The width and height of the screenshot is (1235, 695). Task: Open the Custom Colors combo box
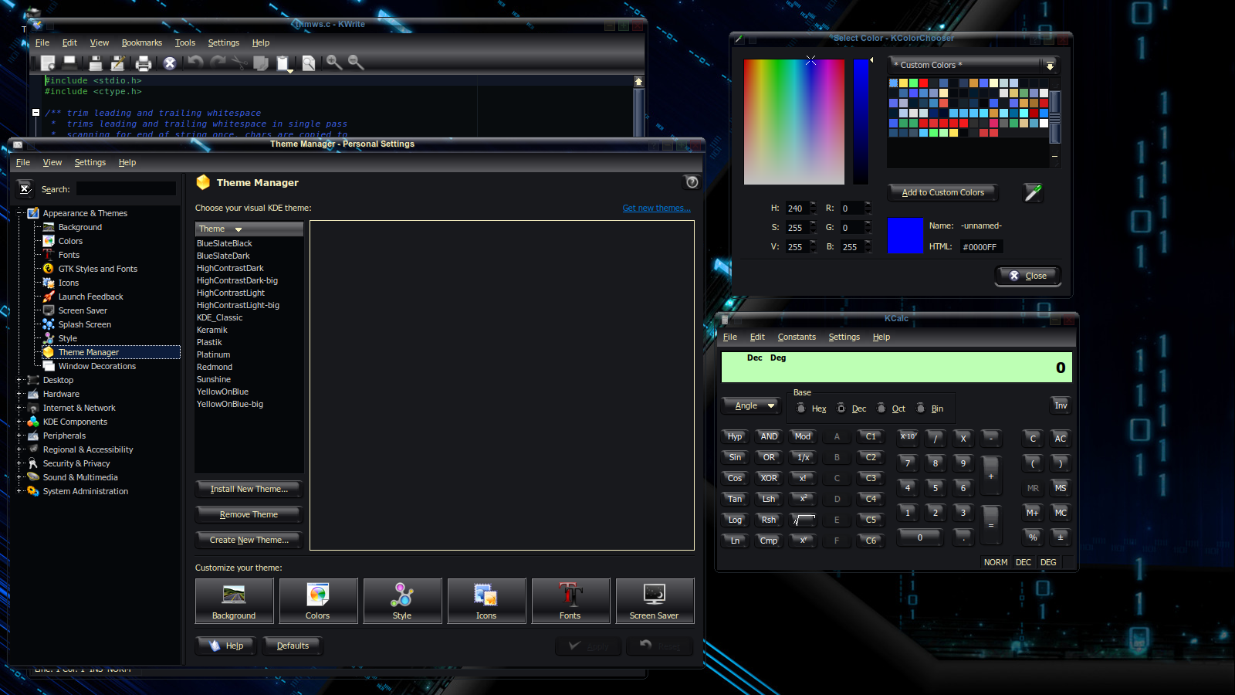pos(973,65)
